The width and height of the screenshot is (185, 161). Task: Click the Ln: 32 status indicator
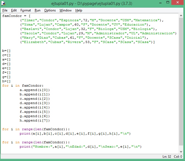point(167,157)
